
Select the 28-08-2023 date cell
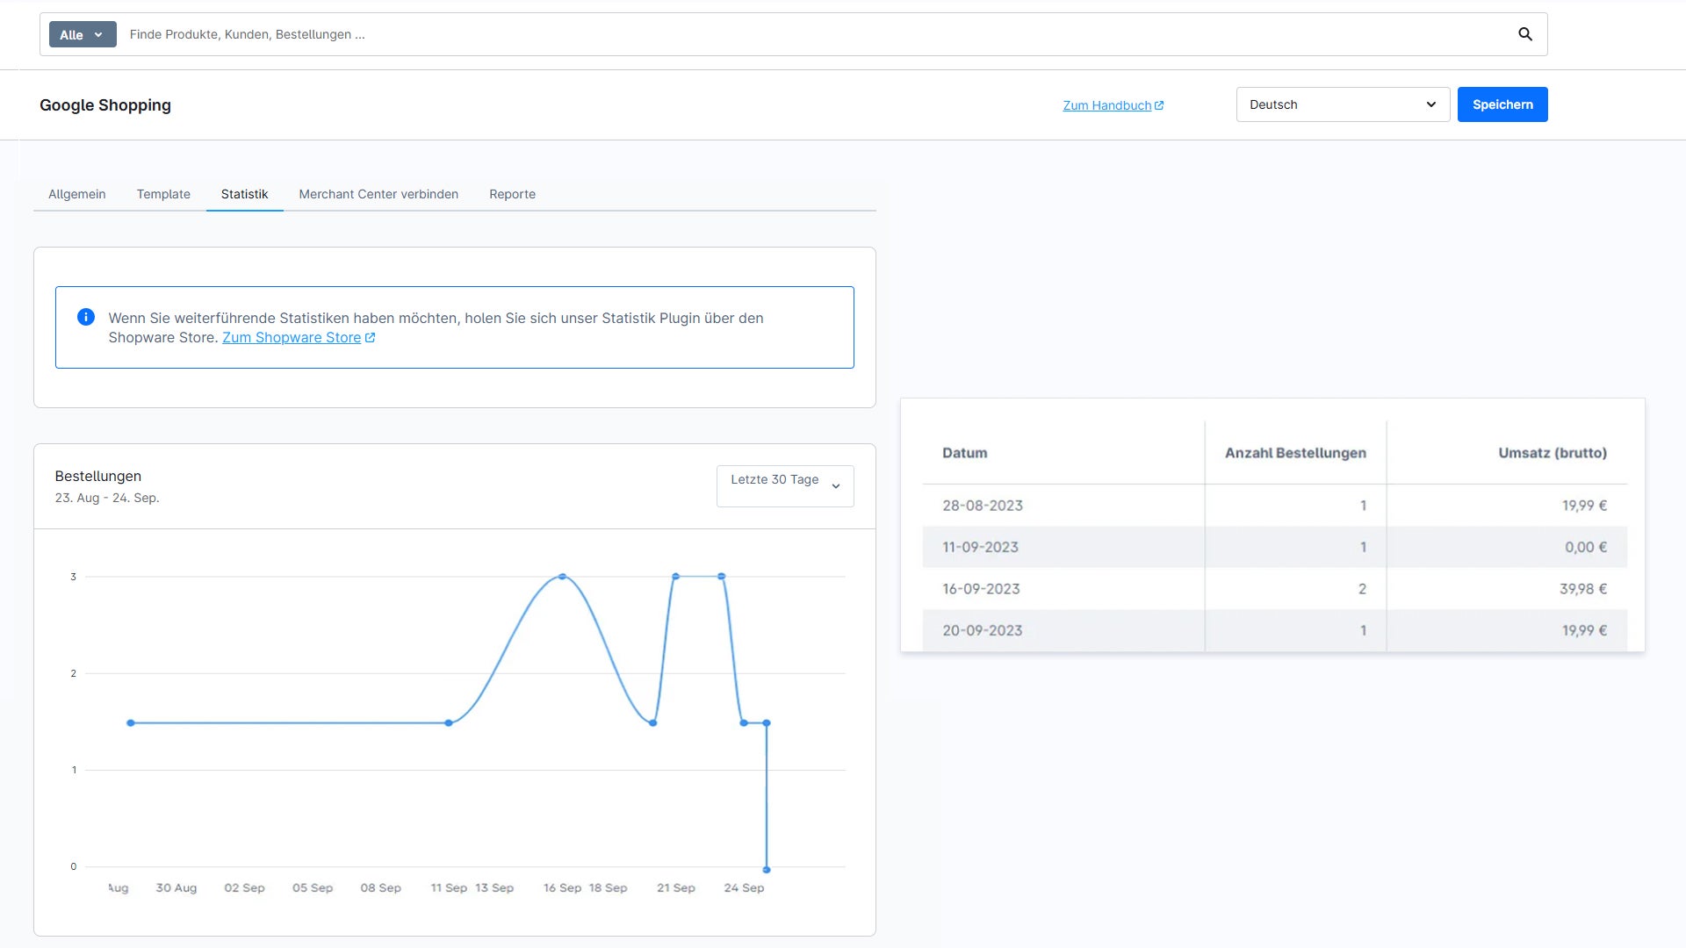pyautogui.click(x=983, y=506)
